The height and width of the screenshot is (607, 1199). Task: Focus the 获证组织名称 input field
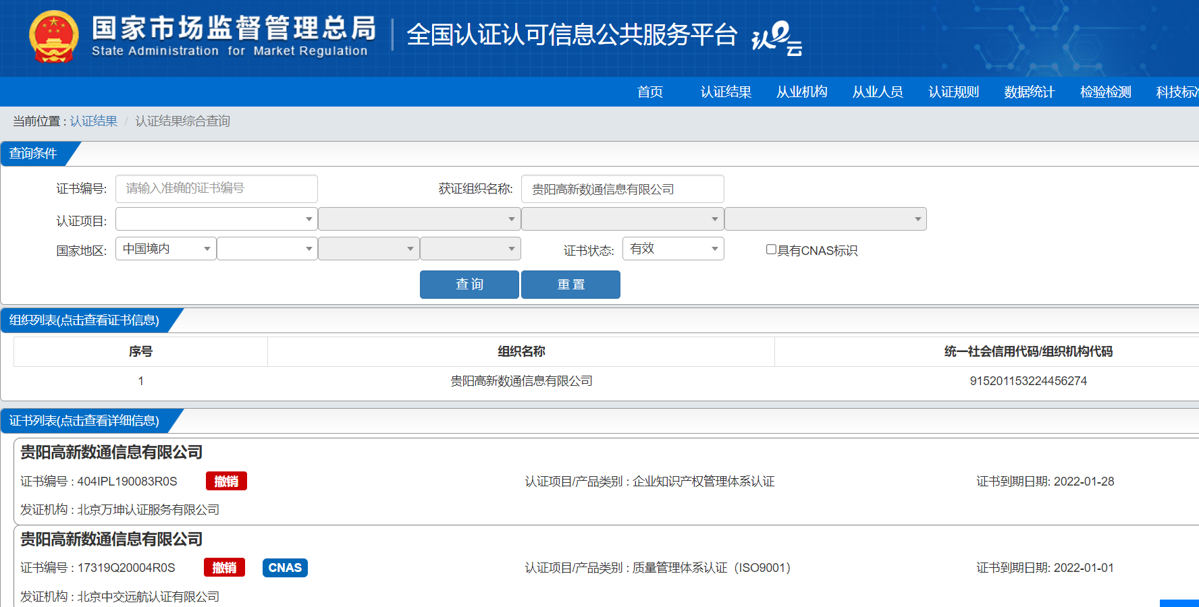(x=622, y=189)
